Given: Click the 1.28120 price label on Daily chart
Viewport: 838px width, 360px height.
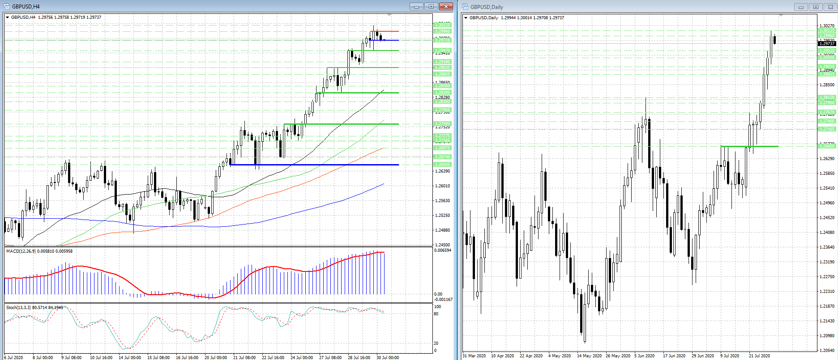Looking at the screenshot, I should (x=827, y=97).
